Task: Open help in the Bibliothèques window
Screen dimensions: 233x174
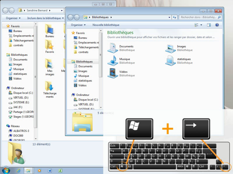Action: click(x=217, y=25)
